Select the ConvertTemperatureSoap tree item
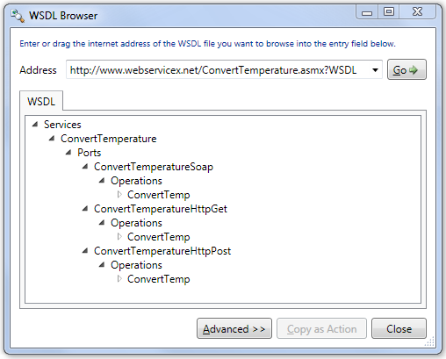Viewport: 446px width, 359px height. 154,167
